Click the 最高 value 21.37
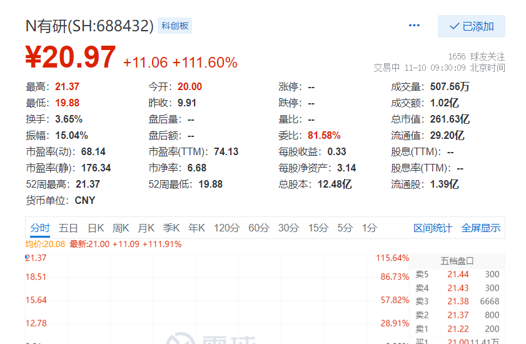Screen dimensions: 526x344 [67, 86]
